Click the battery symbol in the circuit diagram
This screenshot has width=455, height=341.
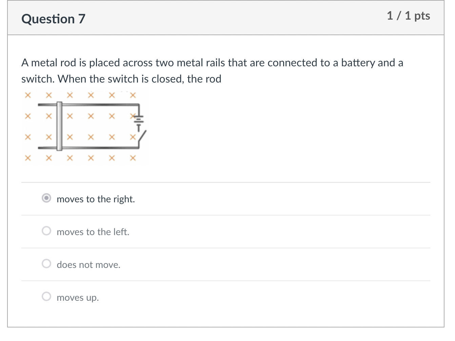tap(139, 121)
